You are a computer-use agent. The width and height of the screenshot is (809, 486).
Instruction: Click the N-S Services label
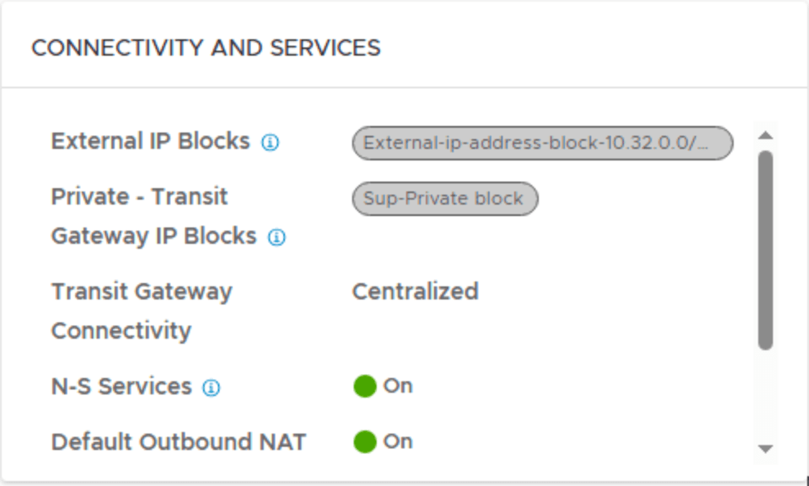(121, 386)
